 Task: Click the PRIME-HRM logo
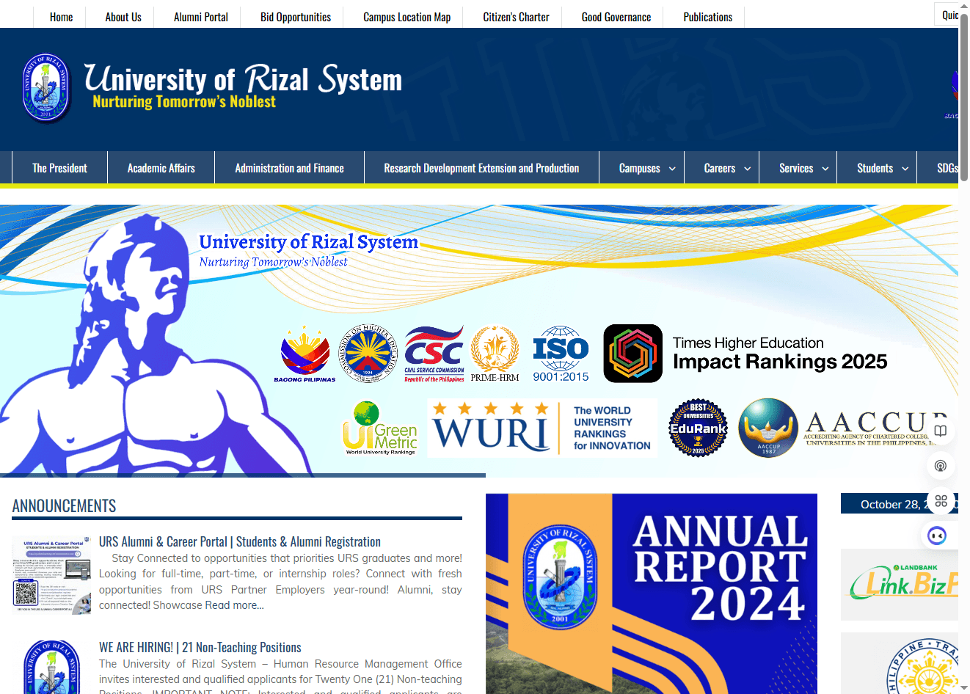(x=495, y=354)
